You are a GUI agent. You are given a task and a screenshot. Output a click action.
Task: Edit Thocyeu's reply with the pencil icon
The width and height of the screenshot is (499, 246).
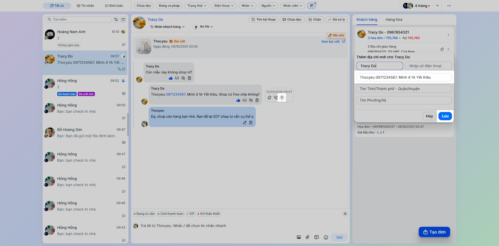click(x=245, y=123)
